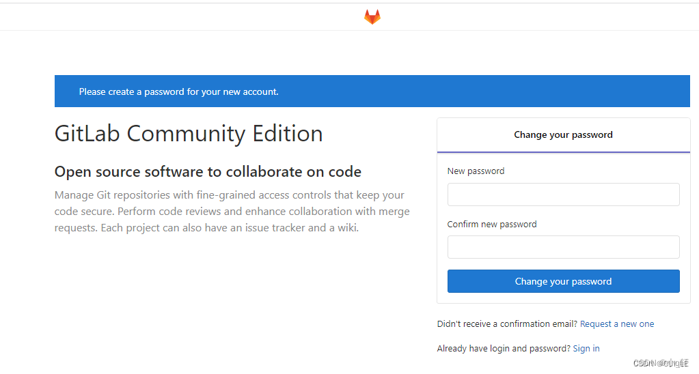Focus the Confirm new password field
Screen dimensions: 699x374
tap(564, 247)
